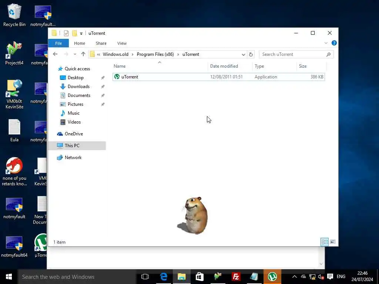
Task: Switch to details view layout icon
Action: [x=324, y=242]
